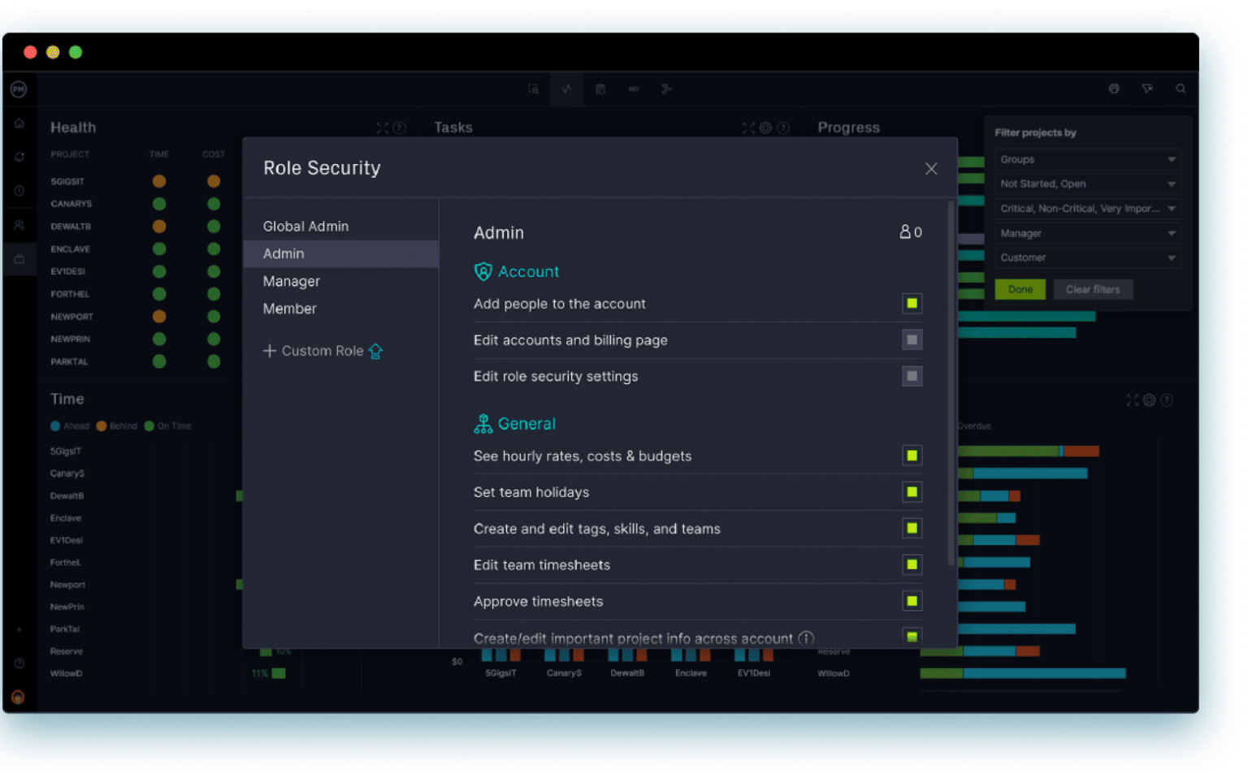1248x778 pixels.
Task: Select the briefcase Portfolio icon in sidebar
Action: click(x=19, y=259)
